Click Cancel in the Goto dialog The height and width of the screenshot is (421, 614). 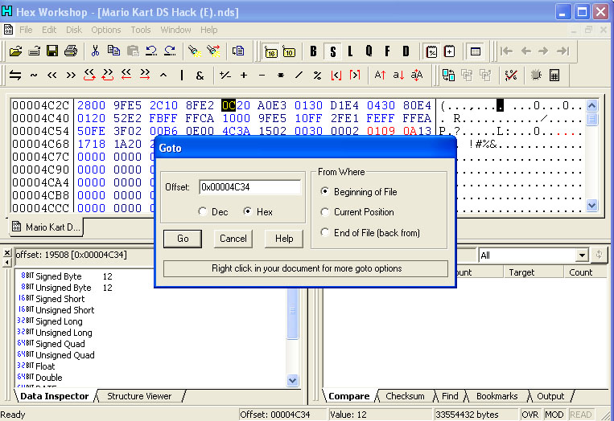coord(233,239)
